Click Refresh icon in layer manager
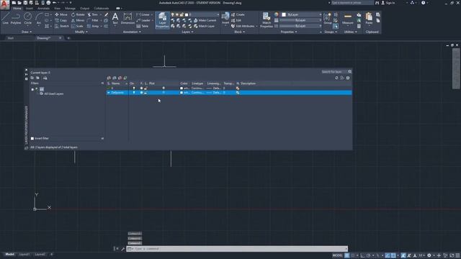Viewport: 461px width, 259px height. click(336, 78)
